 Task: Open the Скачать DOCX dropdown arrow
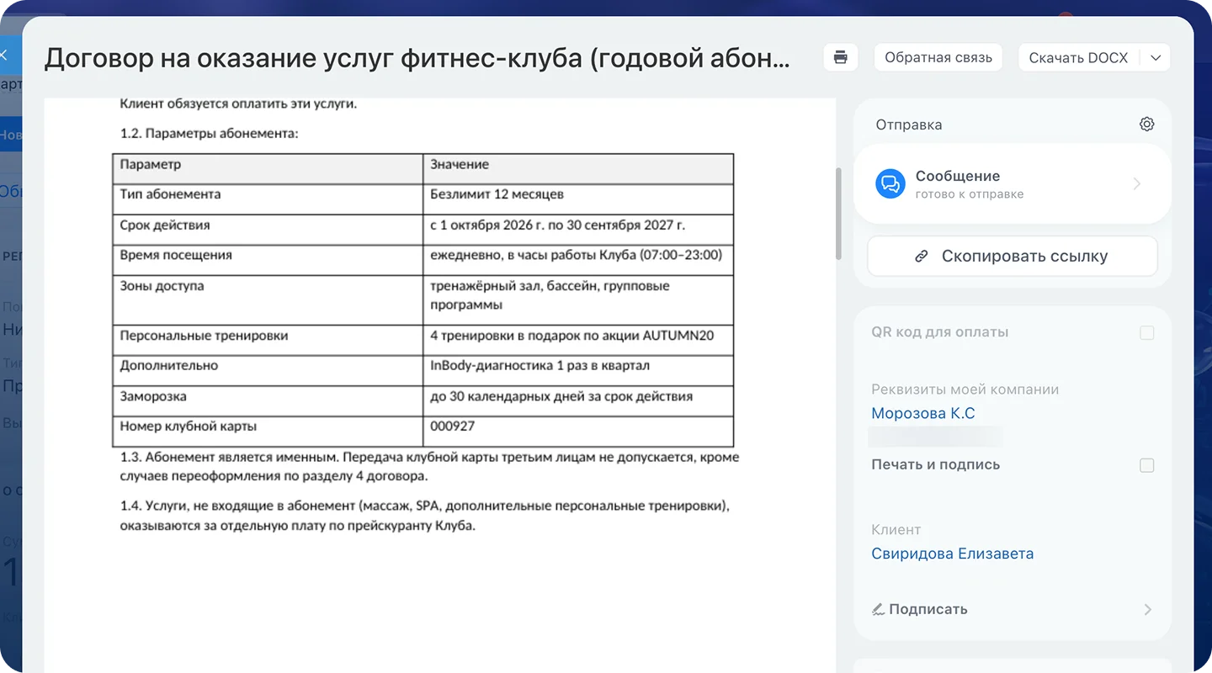pyautogui.click(x=1156, y=57)
